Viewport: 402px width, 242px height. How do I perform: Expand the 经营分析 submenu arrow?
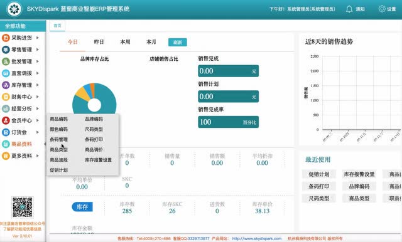38,108
